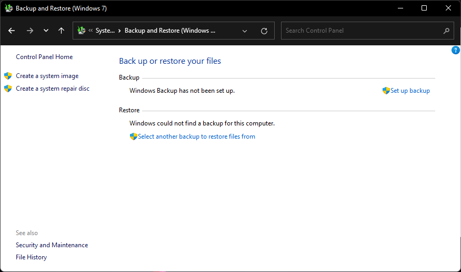Open Security and Maintenance
This screenshot has width=461, height=272.
[x=52, y=245]
